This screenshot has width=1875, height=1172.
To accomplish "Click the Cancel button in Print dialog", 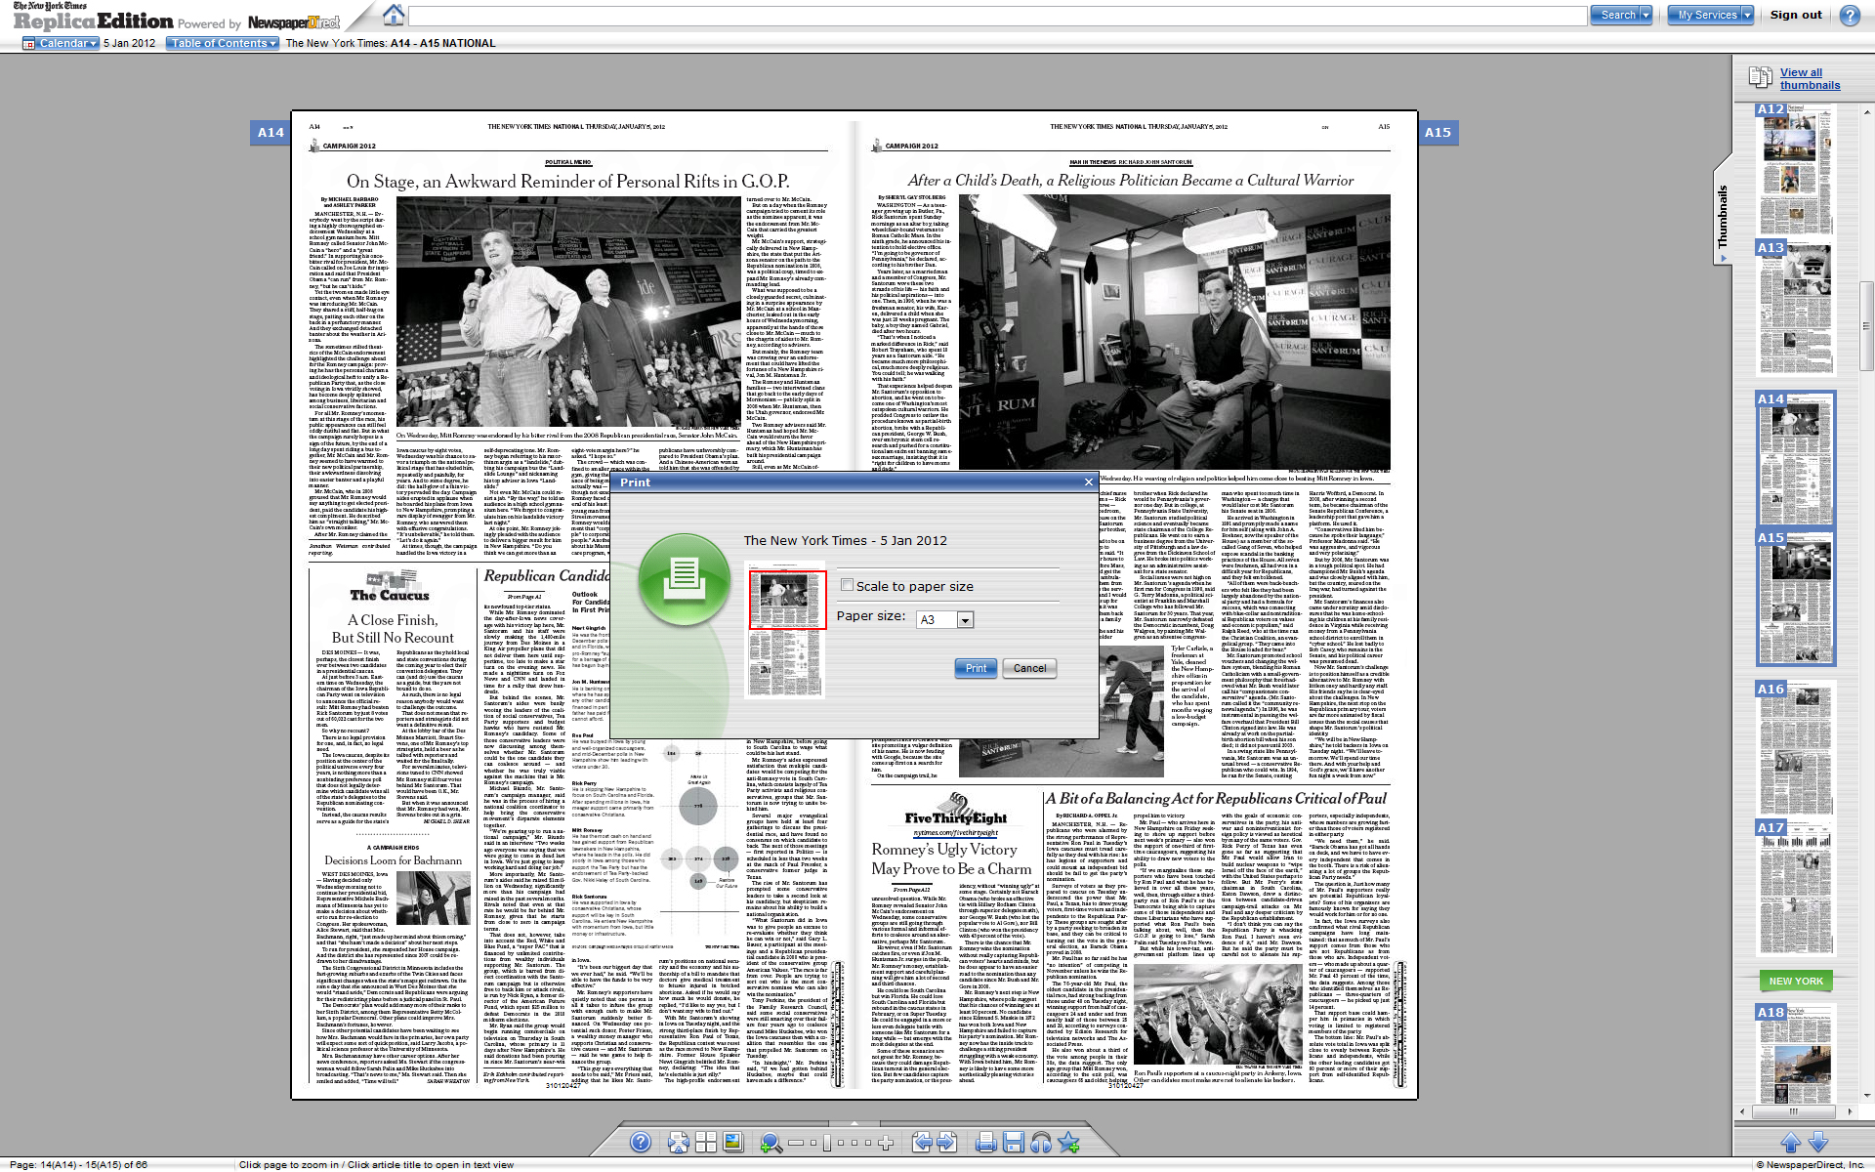I will click(x=1029, y=668).
